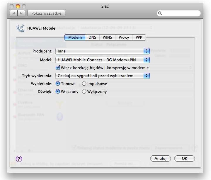Viewport: 211px width, 180px height.
Task: Confirm with the OK button
Action: 185,159
